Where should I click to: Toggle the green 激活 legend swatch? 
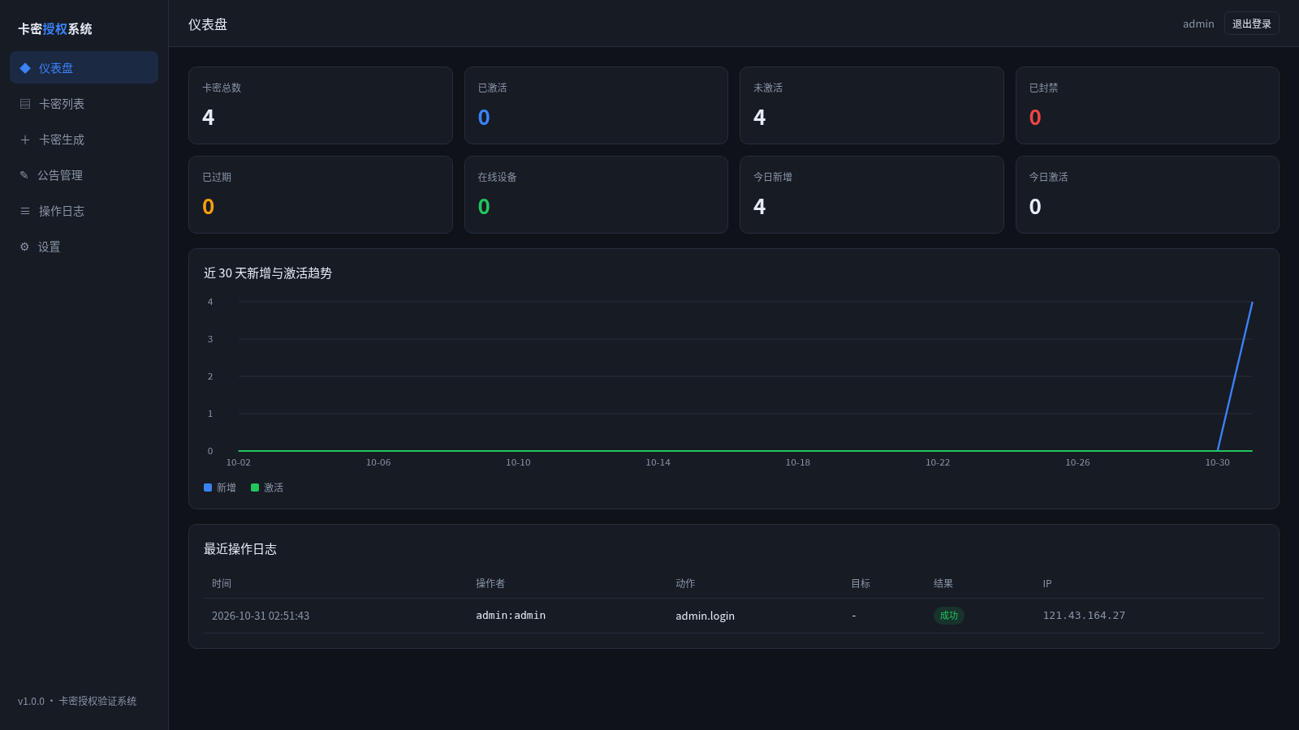point(255,487)
